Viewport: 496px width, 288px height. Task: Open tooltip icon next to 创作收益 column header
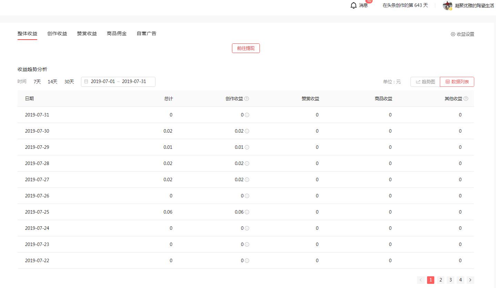(x=247, y=99)
